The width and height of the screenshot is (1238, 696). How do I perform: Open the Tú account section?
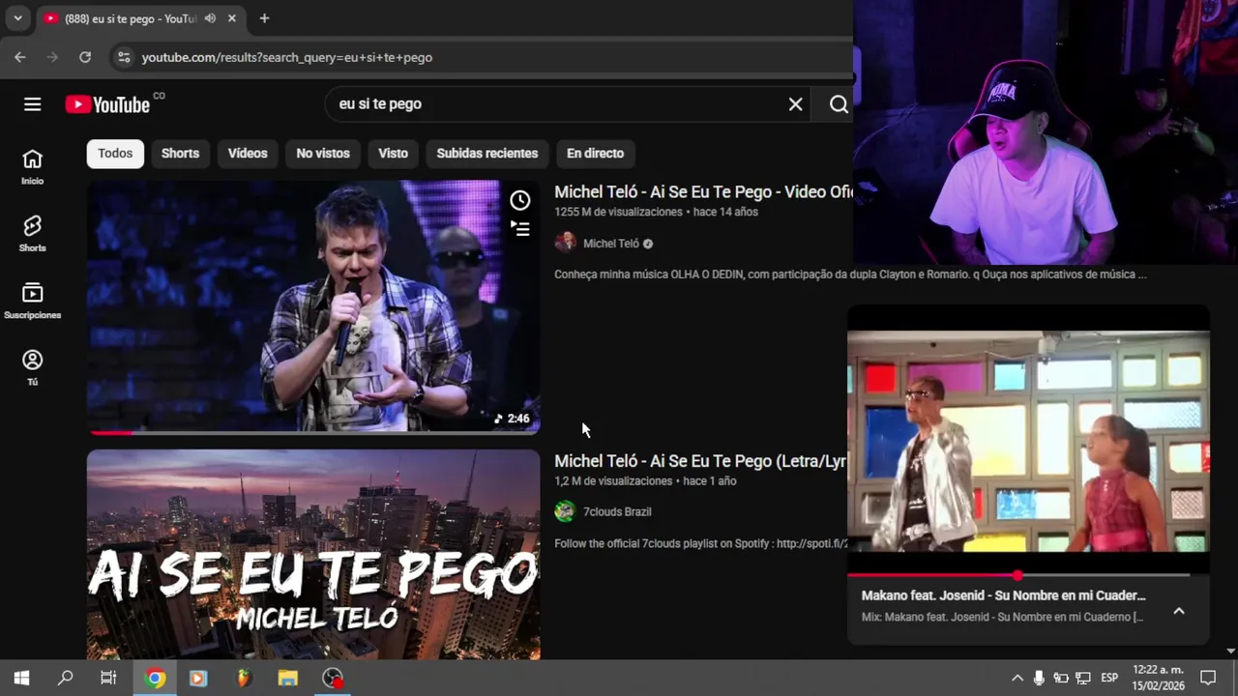click(33, 367)
